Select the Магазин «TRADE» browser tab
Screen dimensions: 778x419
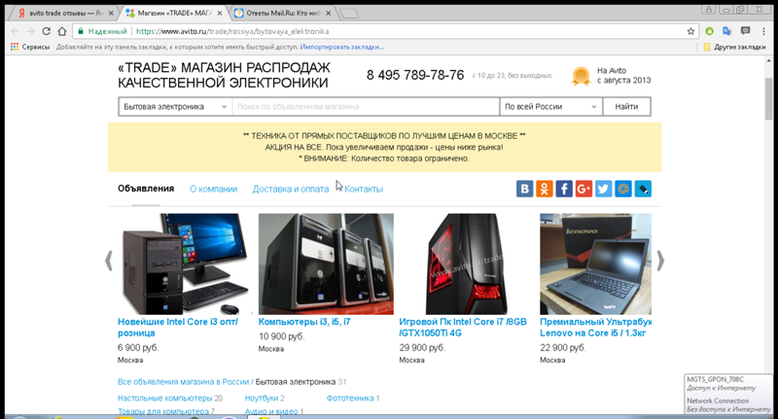pyautogui.click(x=174, y=14)
